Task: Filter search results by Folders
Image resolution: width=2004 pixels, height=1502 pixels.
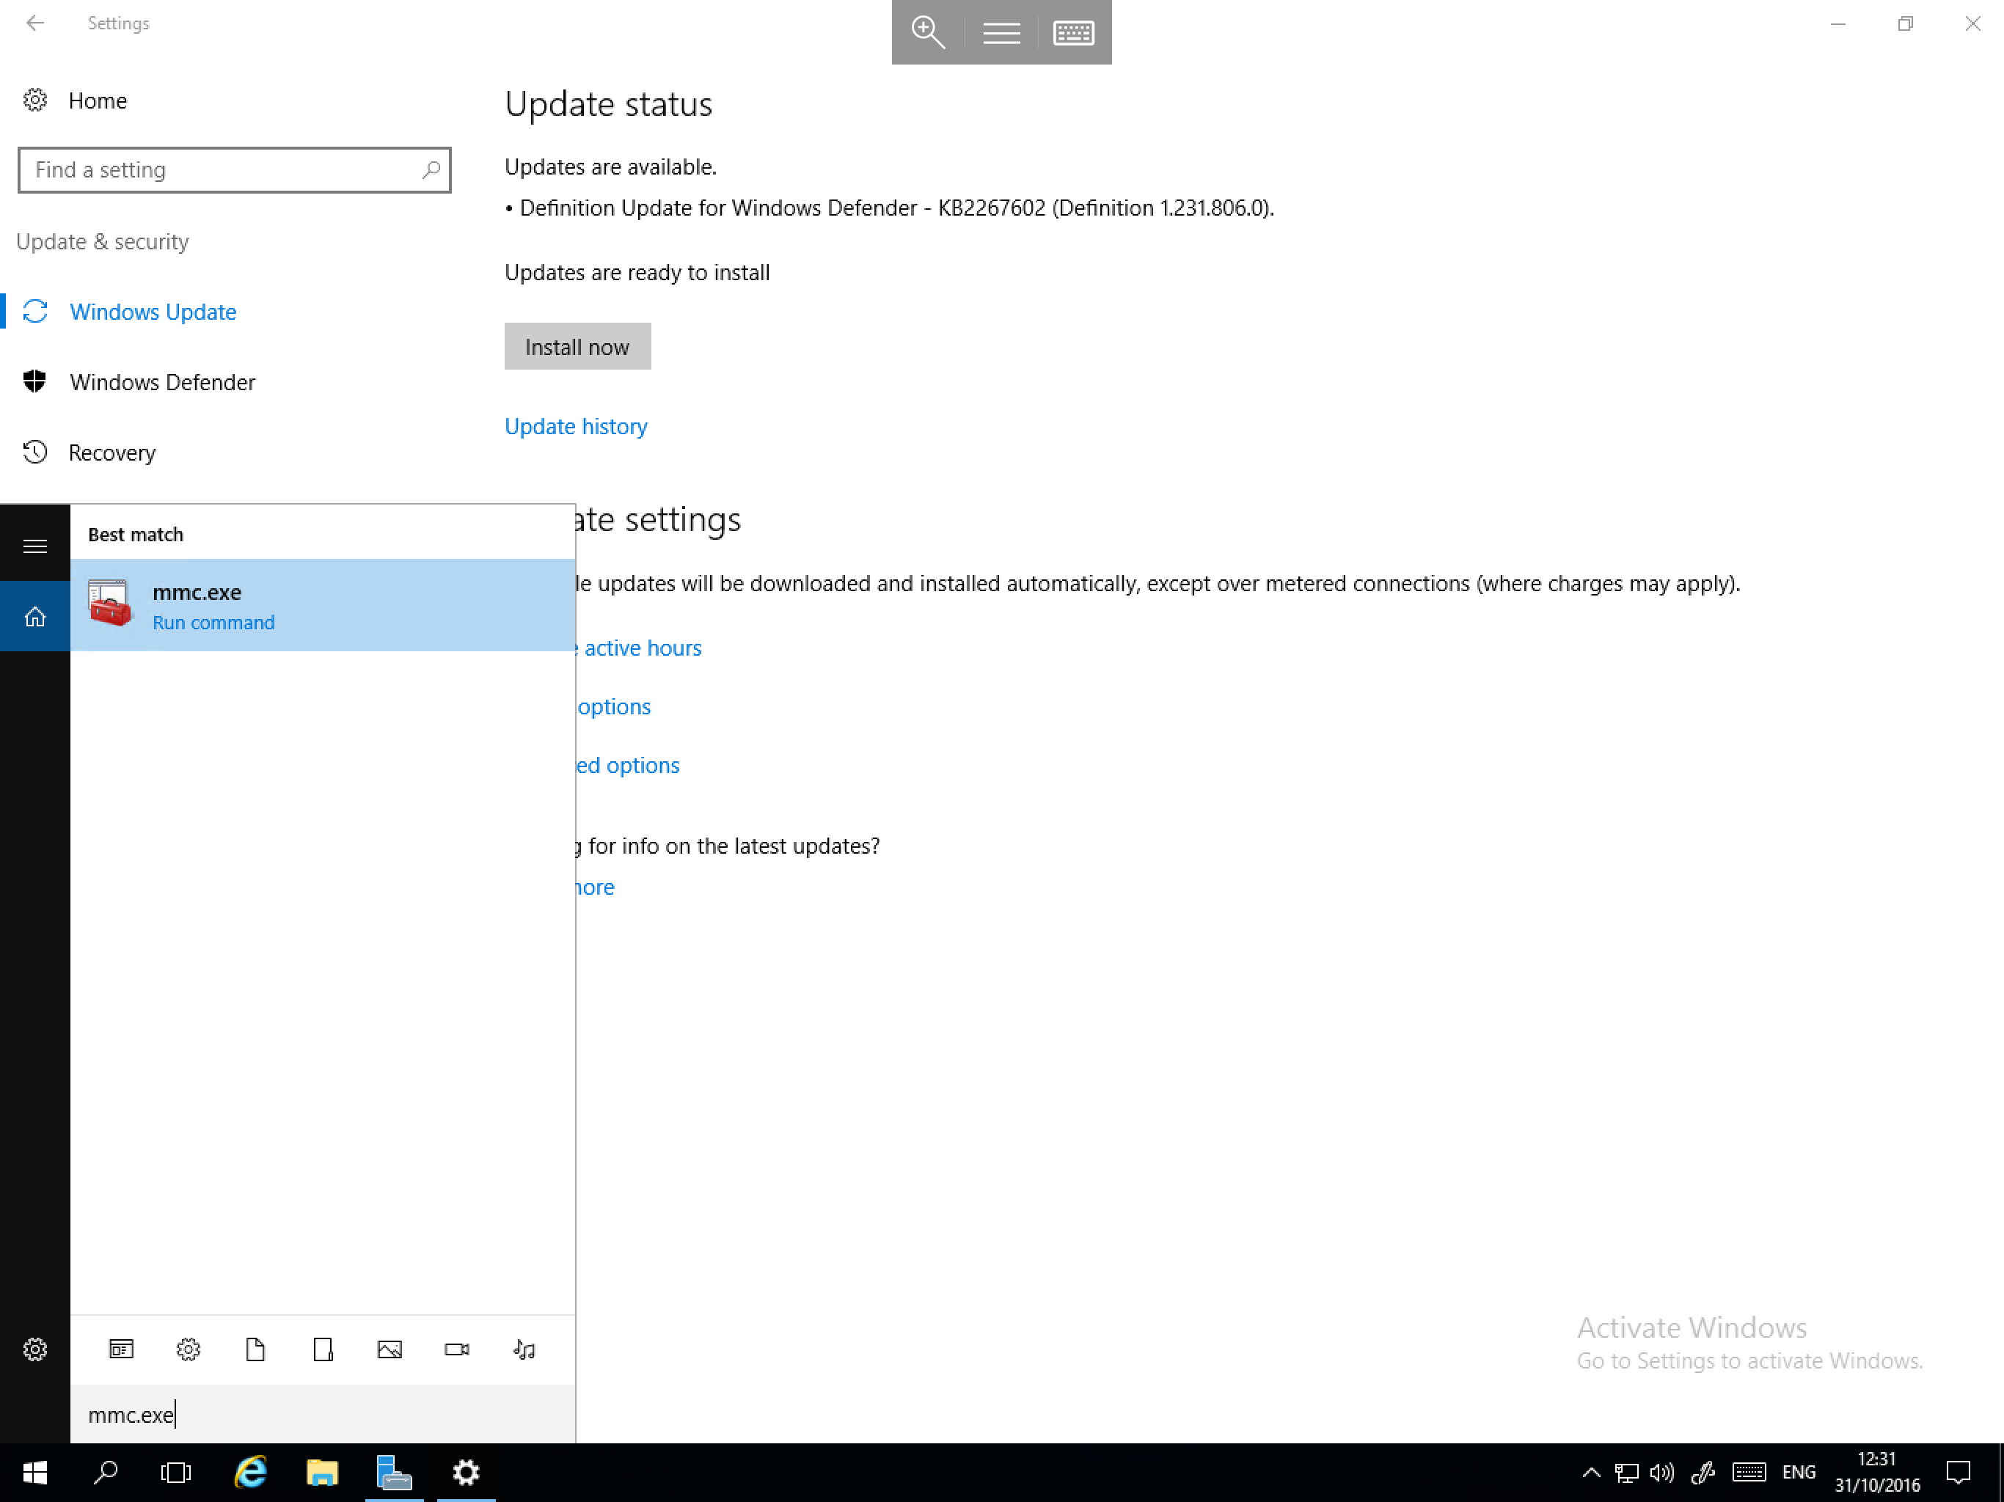Action: (x=323, y=1349)
